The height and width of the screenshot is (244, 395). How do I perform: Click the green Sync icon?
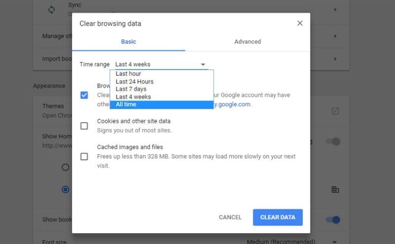(x=51, y=10)
